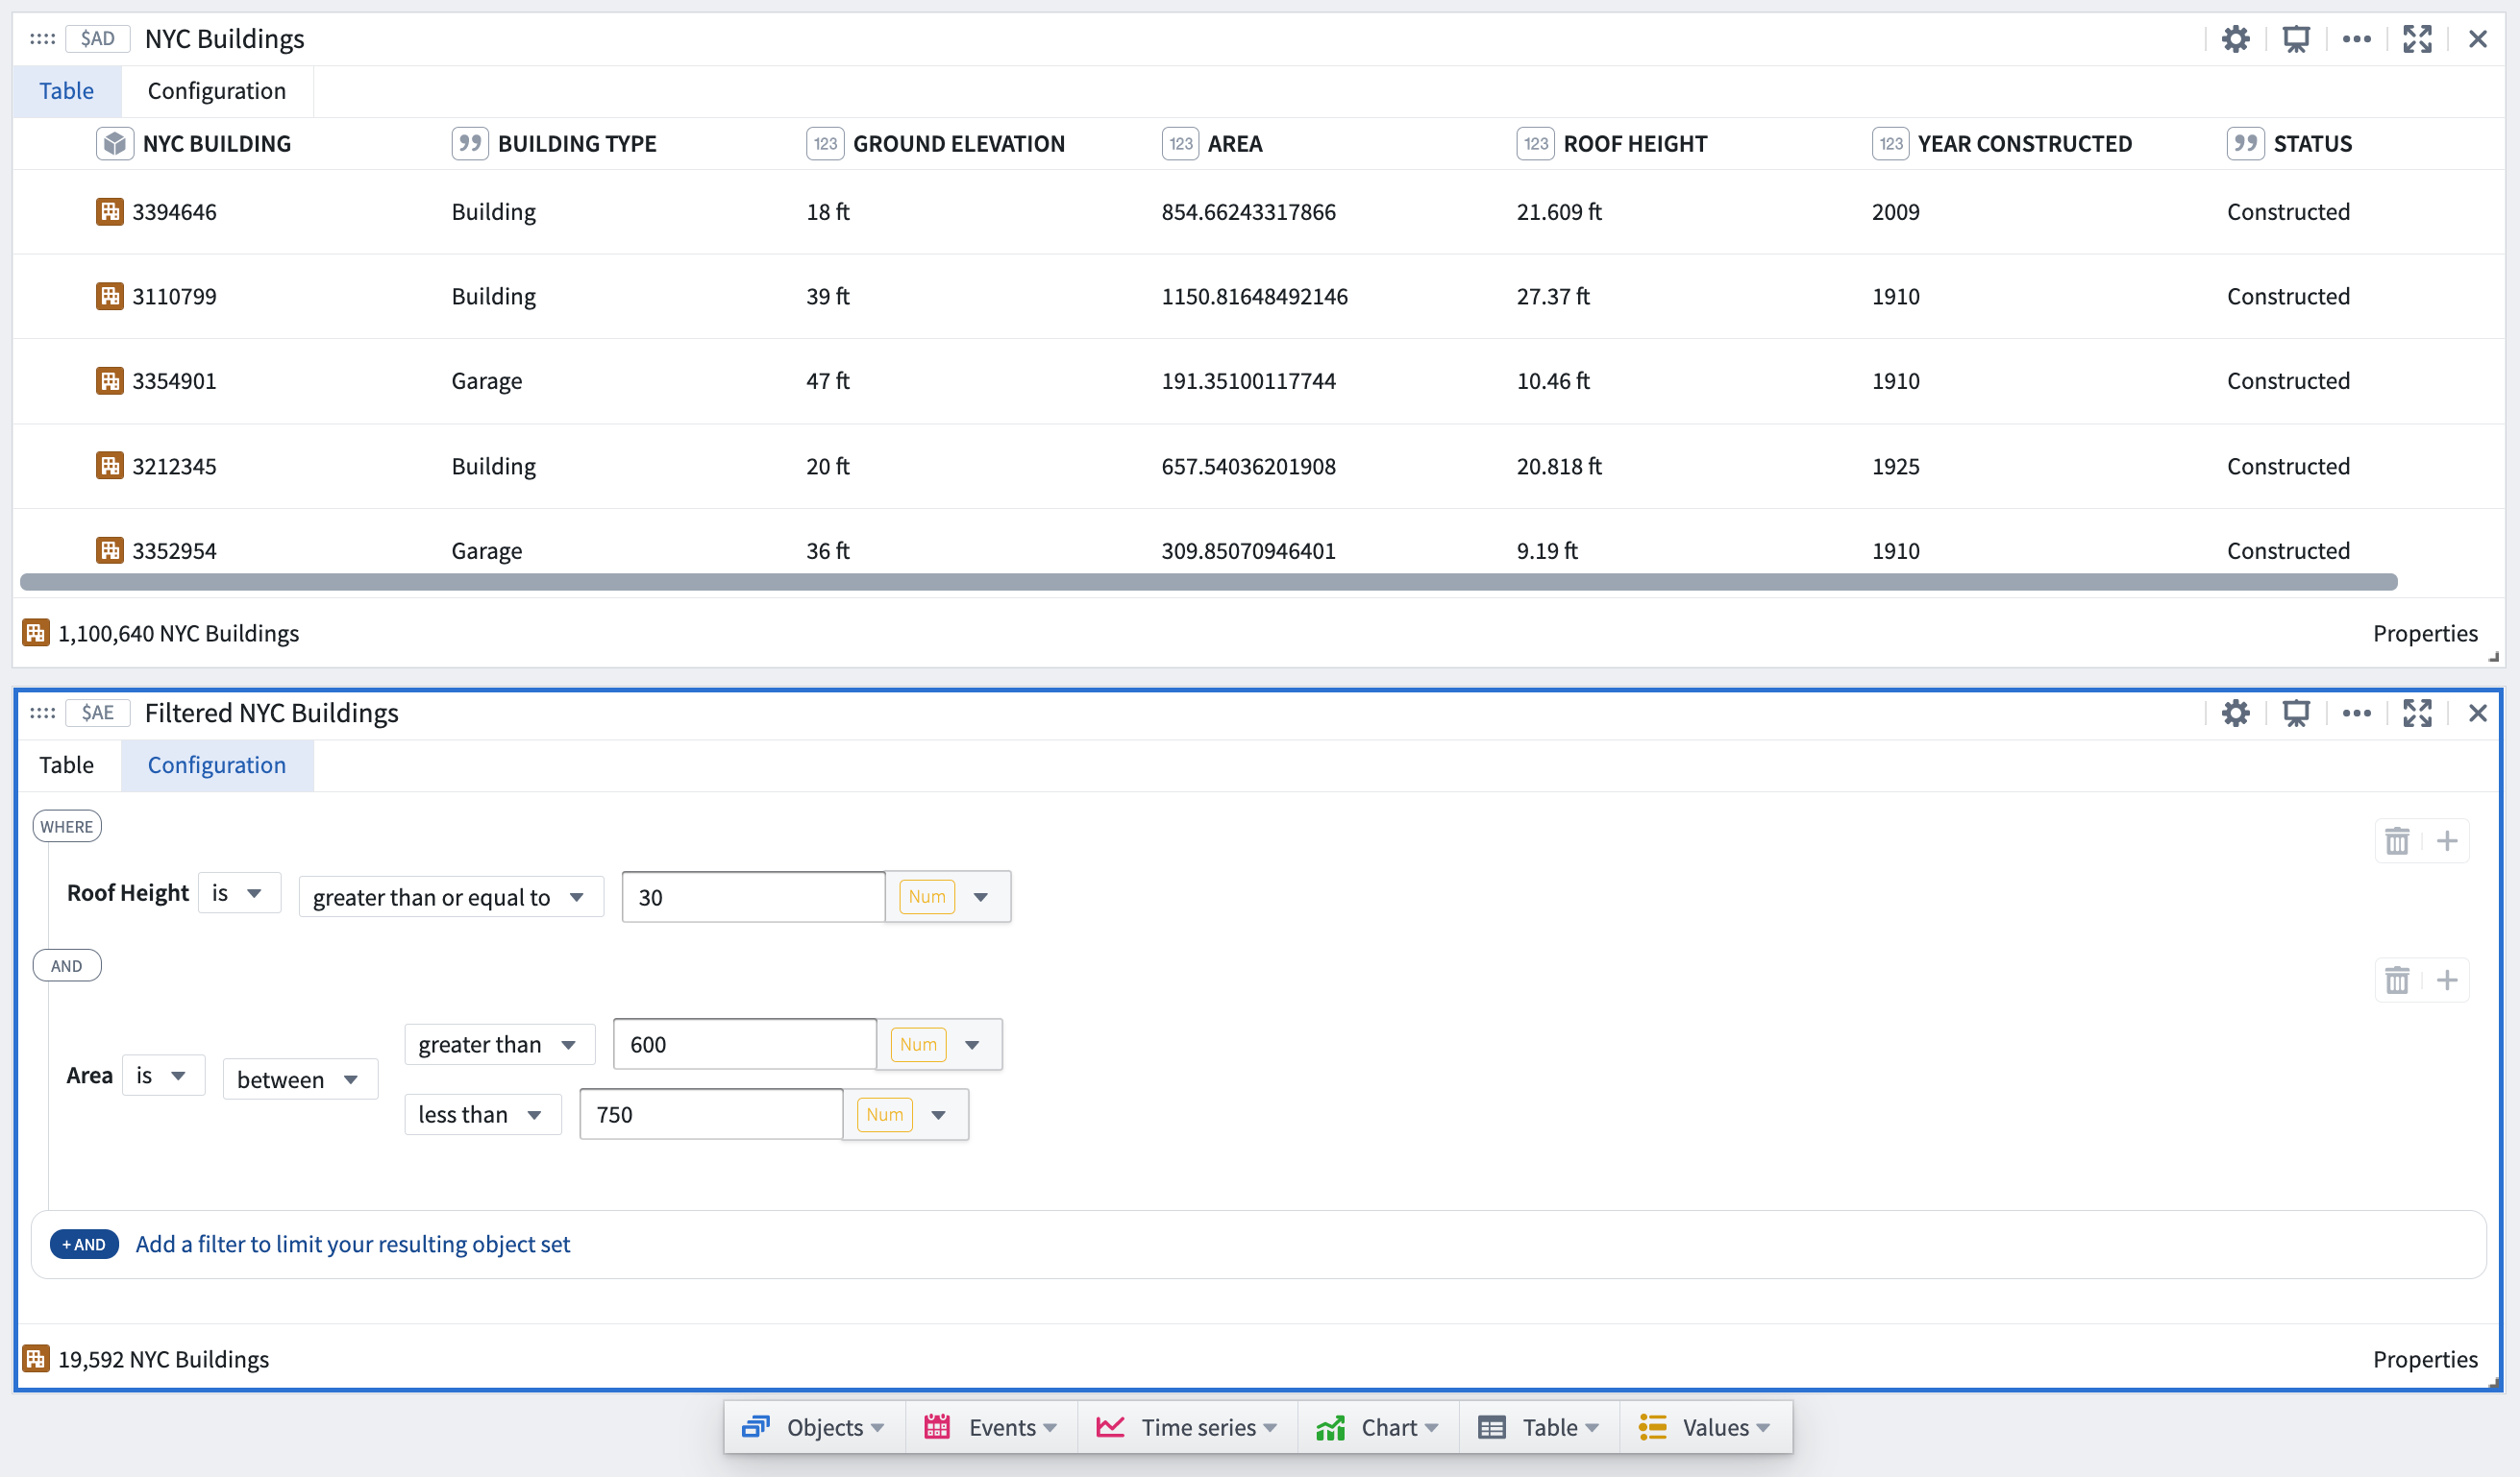
Task: Open the Chart menu in bottom toolbar
Action: tap(1378, 1427)
